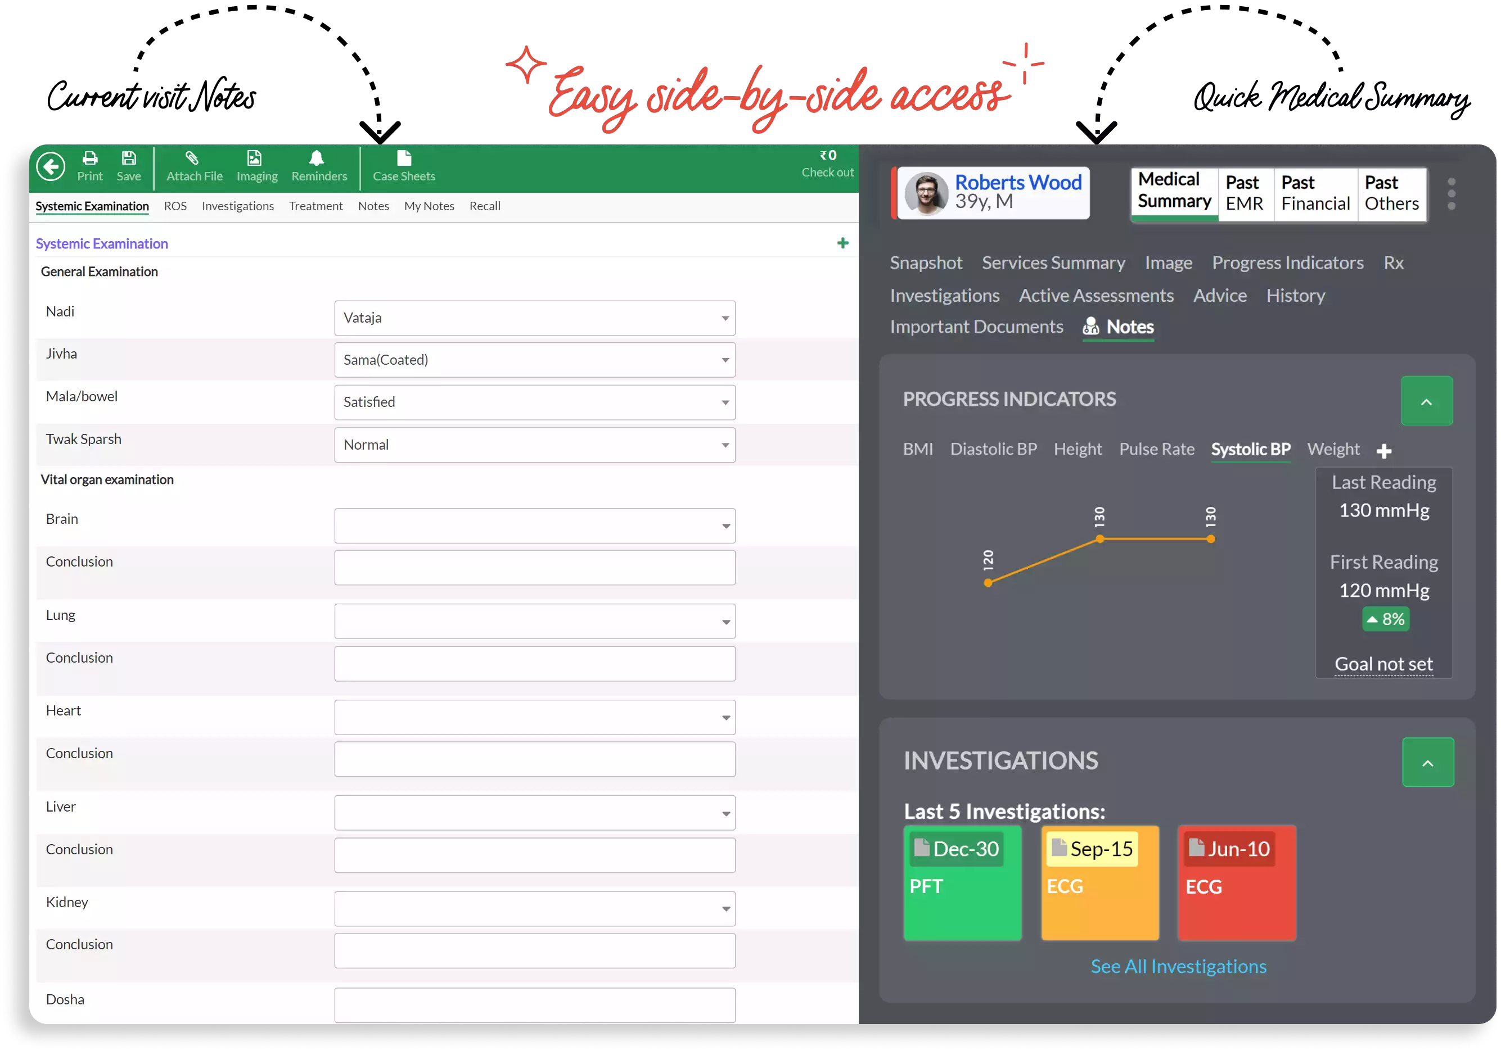The height and width of the screenshot is (1051, 1501).
Task: Select the Systolic BP progress indicator
Action: pyautogui.click(x=1251, y=448)
